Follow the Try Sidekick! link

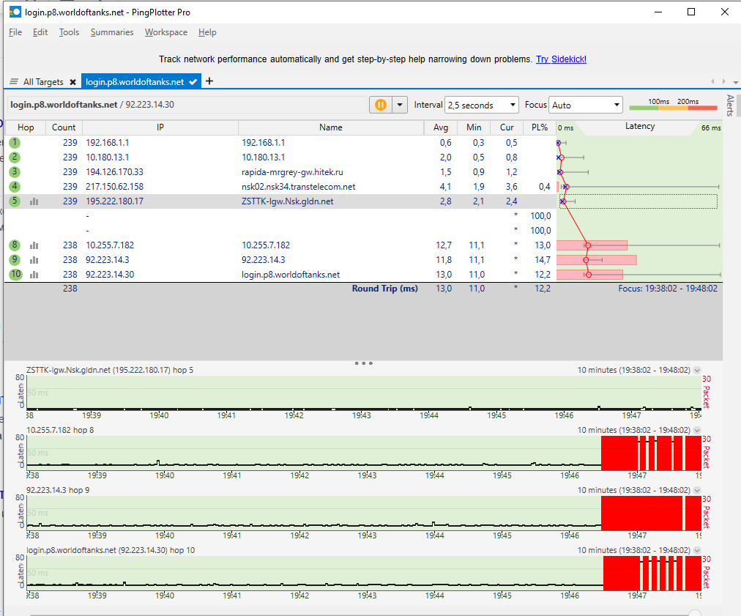click(x=561, y=59)
